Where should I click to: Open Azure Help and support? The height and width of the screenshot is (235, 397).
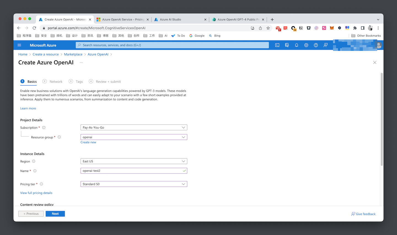pos(316,45)
